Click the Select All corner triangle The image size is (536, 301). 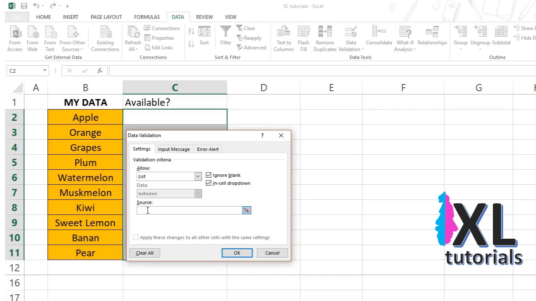[18, 88]
